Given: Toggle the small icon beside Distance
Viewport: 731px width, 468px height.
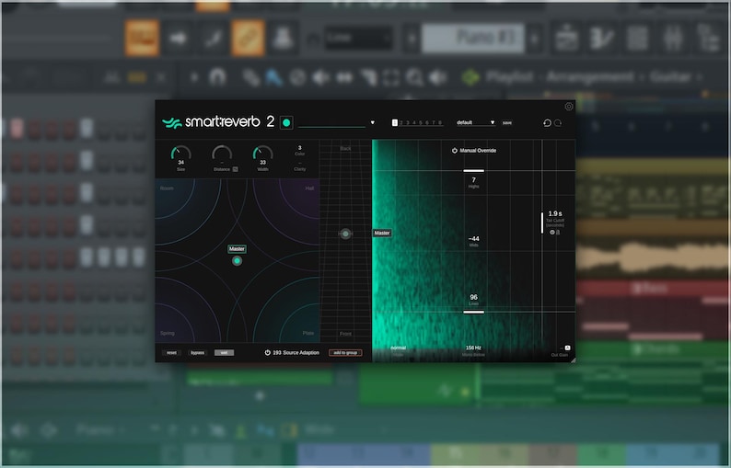Looking at the screenshot, I should click(x=235, y=169).
